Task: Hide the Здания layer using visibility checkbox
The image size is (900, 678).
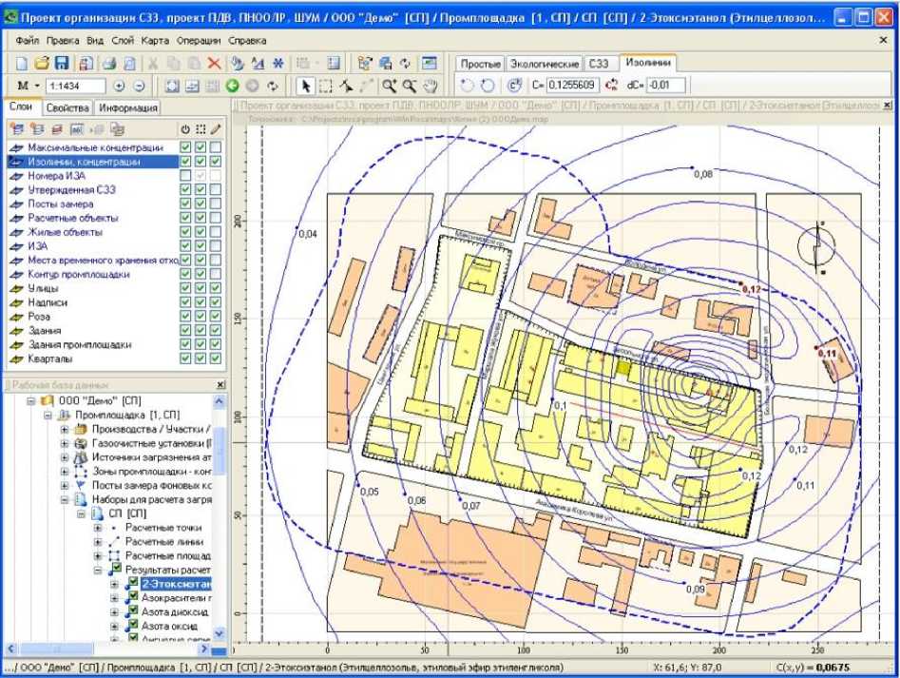Action: [x=186, y=330]
